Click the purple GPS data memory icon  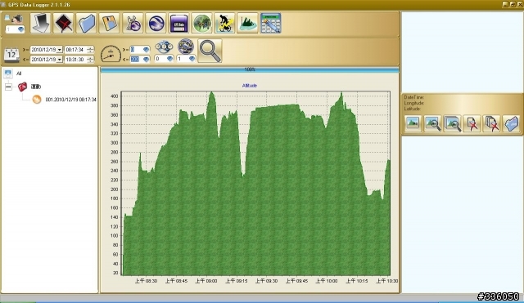(x=178, y=24)
